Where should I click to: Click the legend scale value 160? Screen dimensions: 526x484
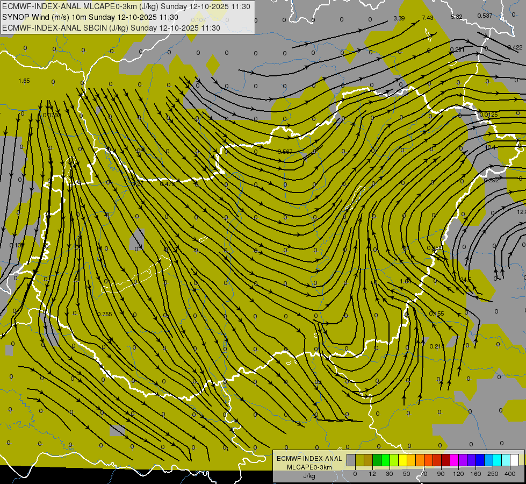[476, 474]
